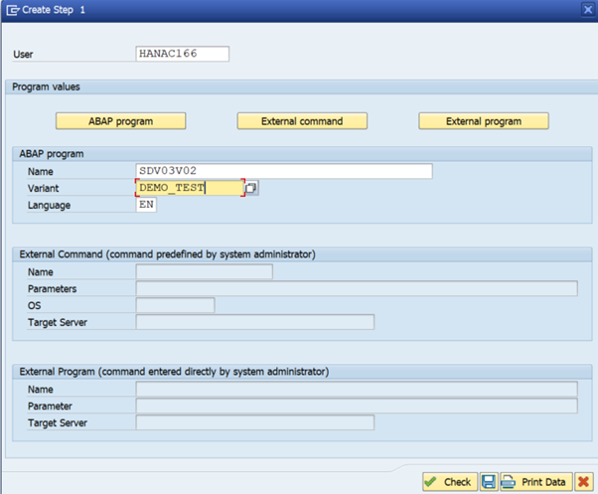The height and width of the screenshot is (494, 598).
Task: Click the ABAP program group header
Action: (52, 154)
